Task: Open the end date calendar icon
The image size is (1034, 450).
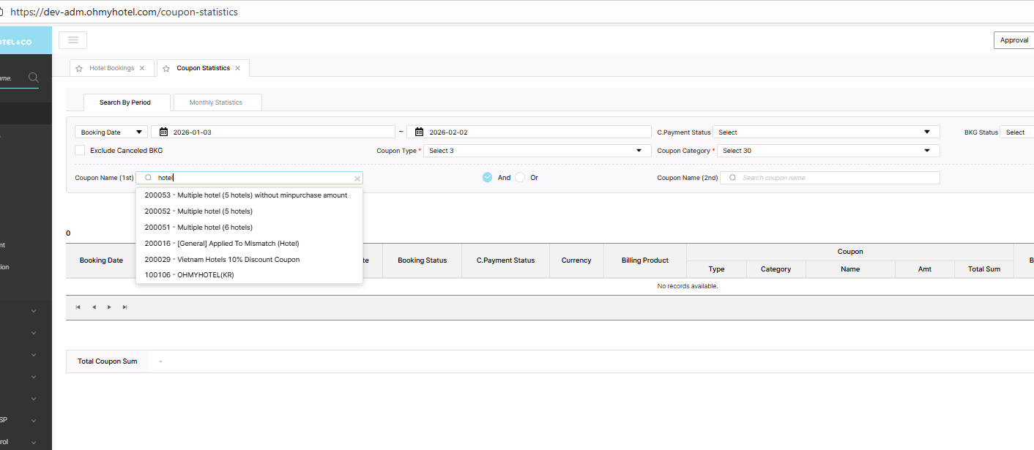Action: [419, 132]
